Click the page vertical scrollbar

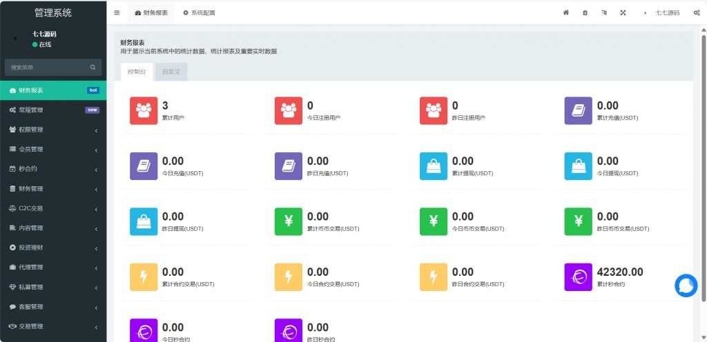(704, 168)
